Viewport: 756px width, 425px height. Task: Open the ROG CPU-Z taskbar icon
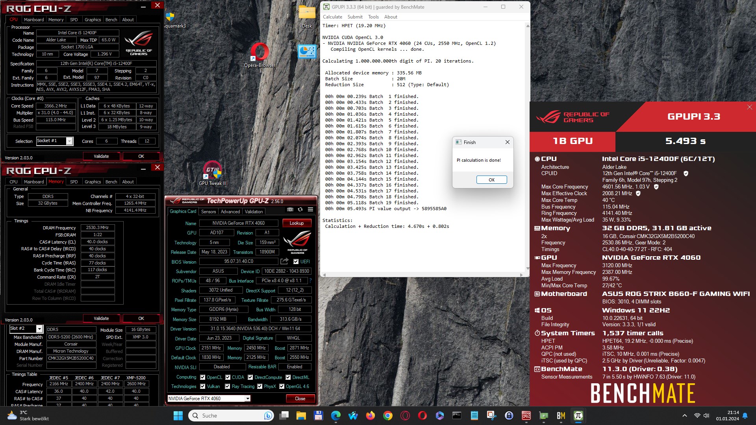point(526,416)
